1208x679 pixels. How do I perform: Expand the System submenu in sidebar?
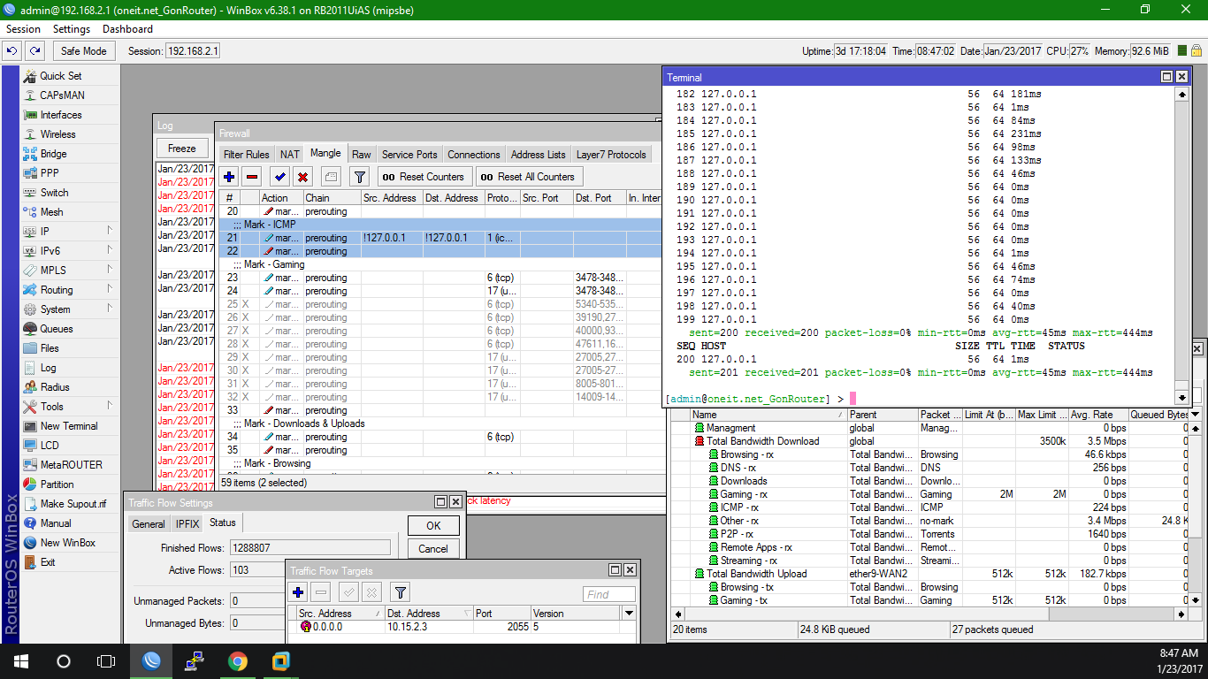coord(110,309)
